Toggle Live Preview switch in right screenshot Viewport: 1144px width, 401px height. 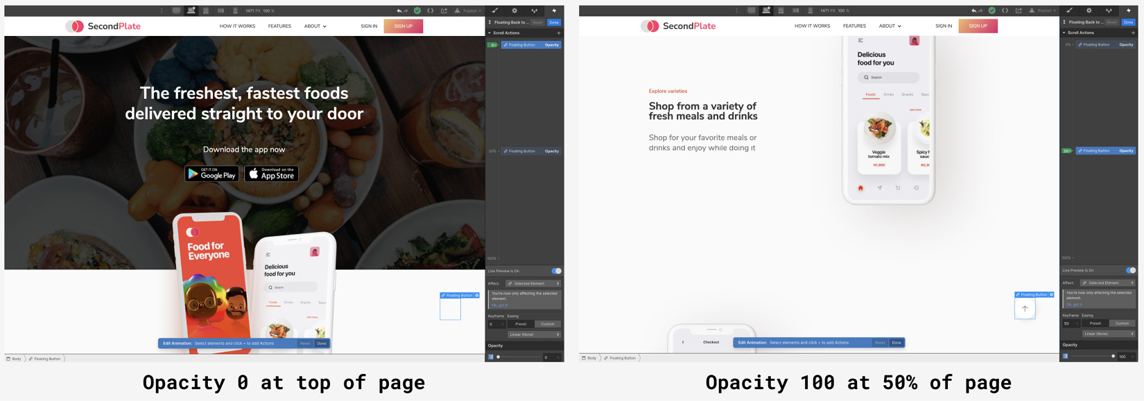click(1131, 270)
